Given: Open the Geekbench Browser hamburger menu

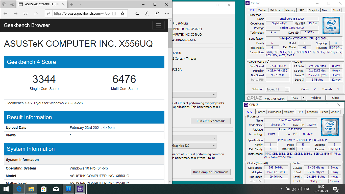Looking at the screenshot, I should pyautogui.click(x=158, y=25).
